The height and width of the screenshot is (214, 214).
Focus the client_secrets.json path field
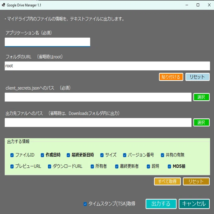98,97
